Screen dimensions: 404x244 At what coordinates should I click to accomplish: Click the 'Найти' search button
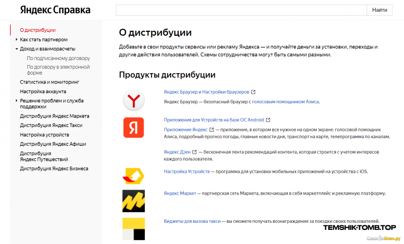(x=380, y=10)
